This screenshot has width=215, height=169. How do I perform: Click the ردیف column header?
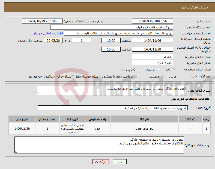[x=206, y=119]
